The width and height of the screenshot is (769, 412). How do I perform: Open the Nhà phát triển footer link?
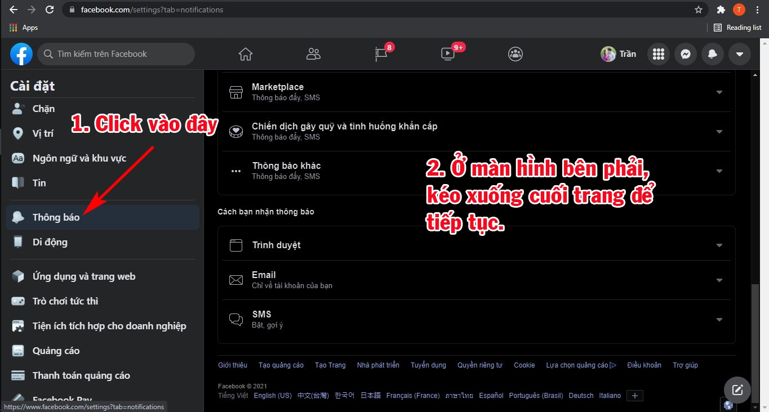(378, 365)
